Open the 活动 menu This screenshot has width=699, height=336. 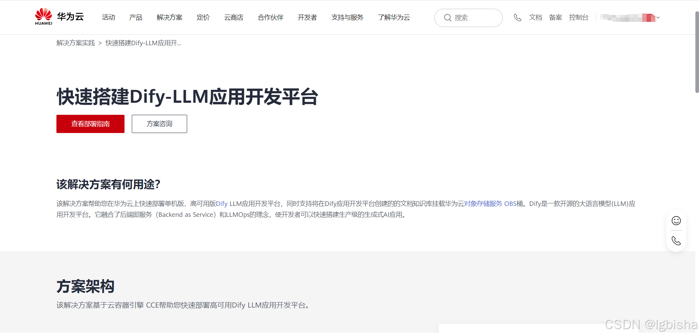[108, 17]
